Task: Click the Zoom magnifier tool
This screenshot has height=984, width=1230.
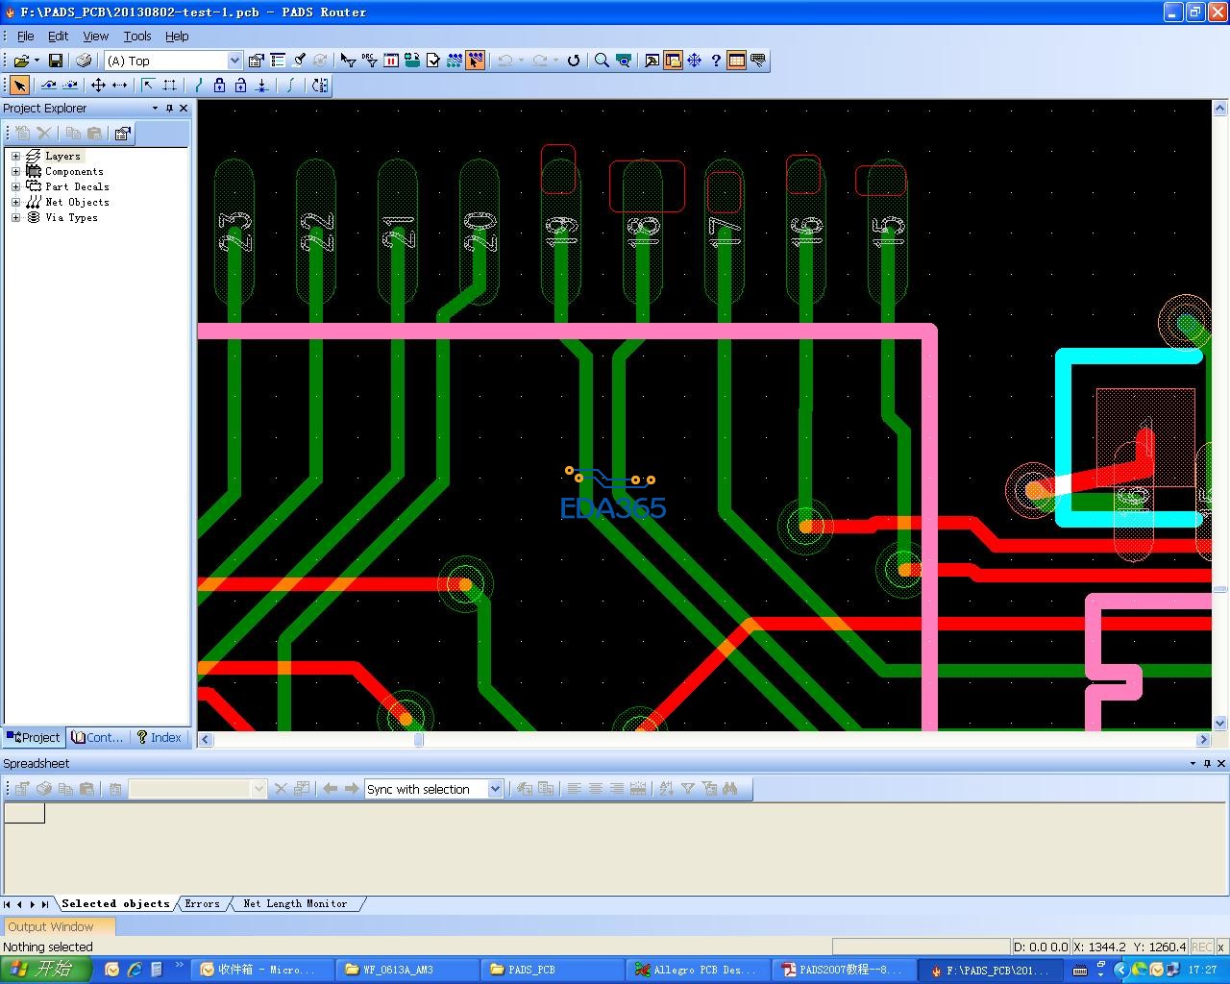Action: click(x=602, y=61)
